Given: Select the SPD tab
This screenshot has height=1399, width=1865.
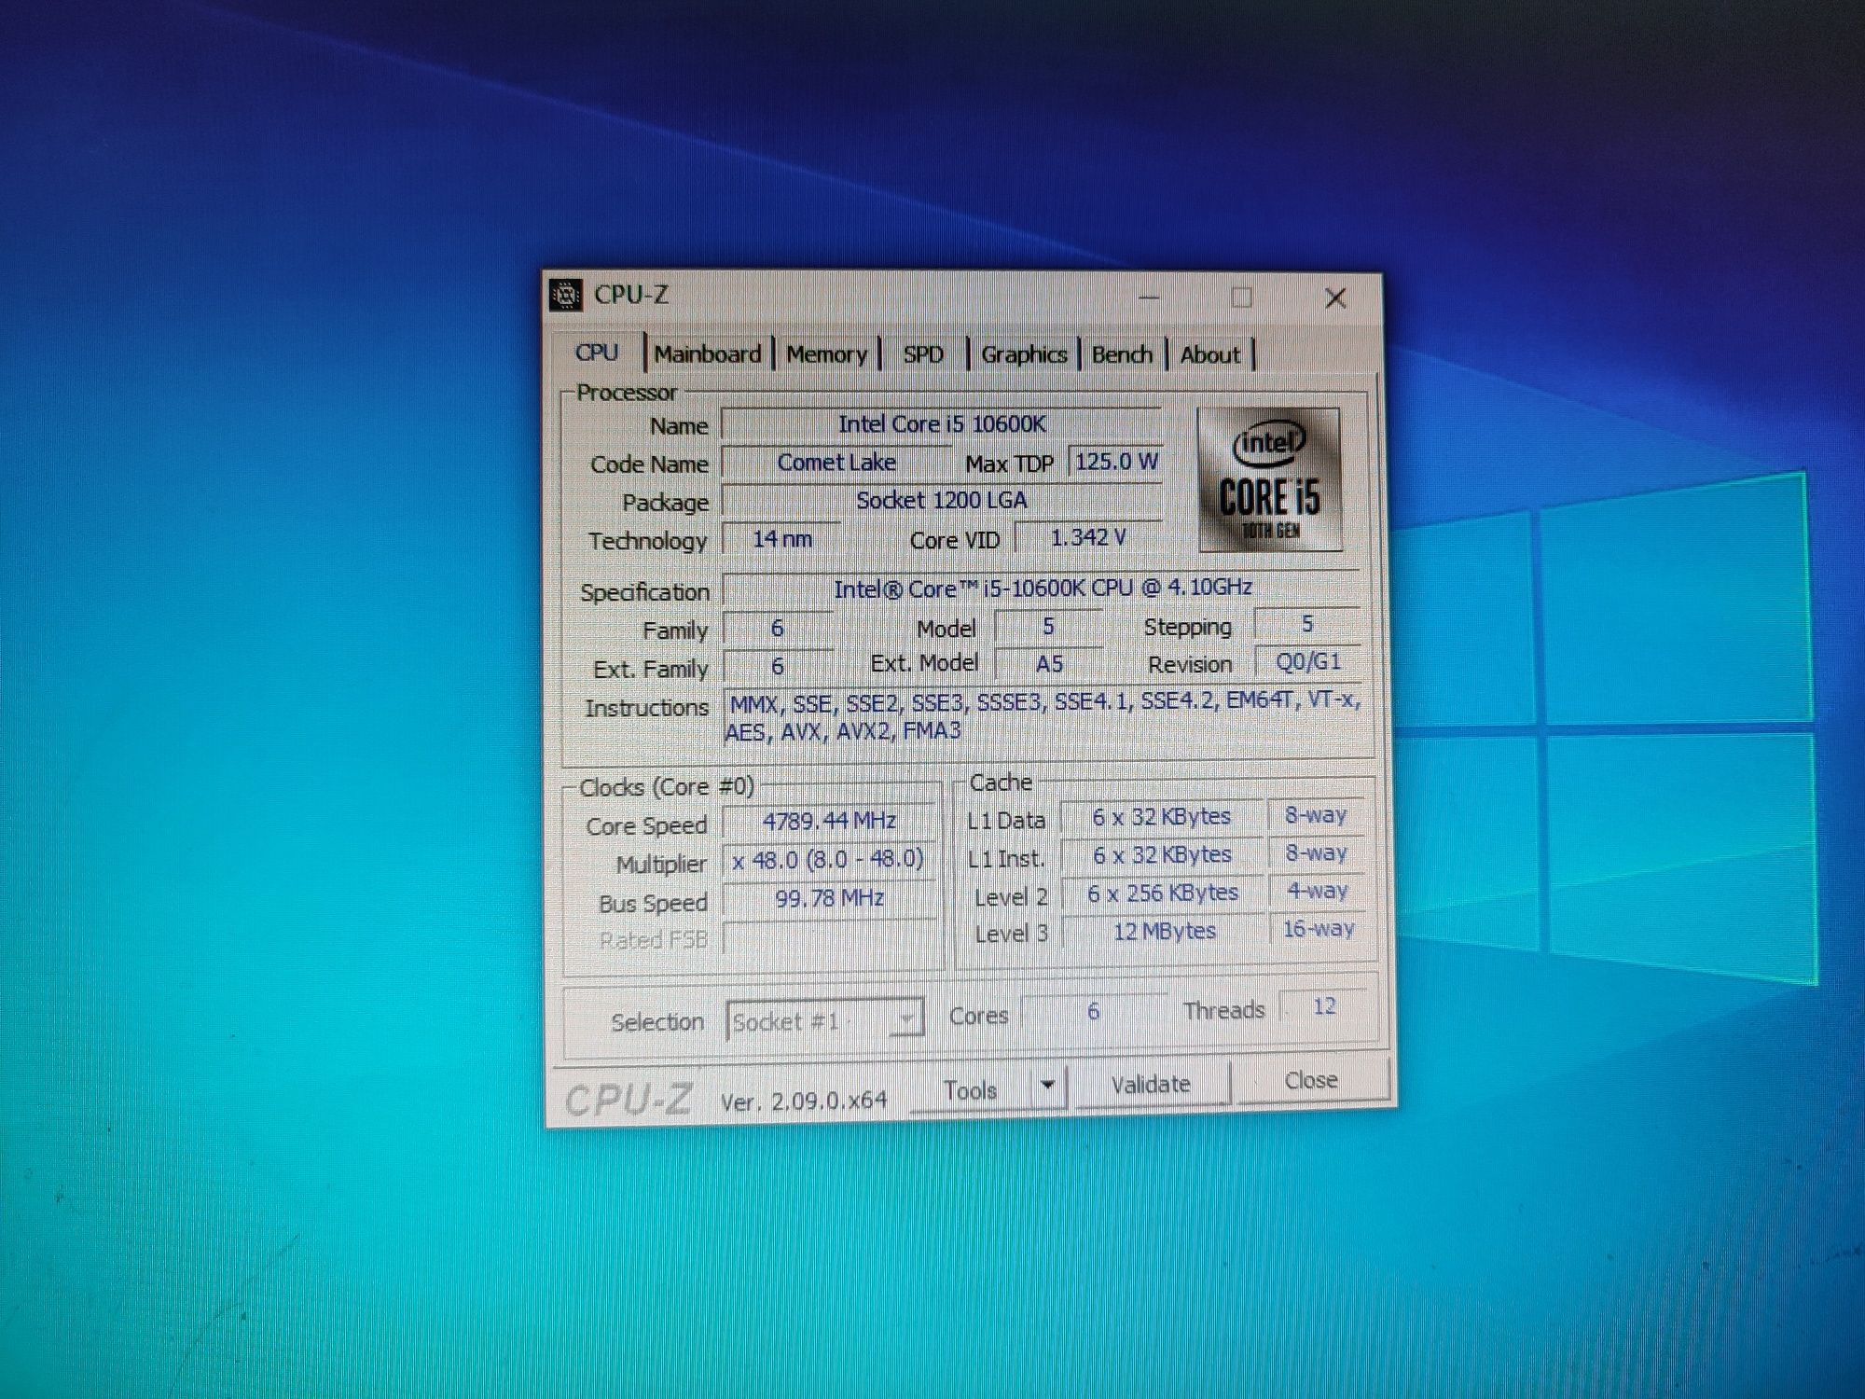Looking at the screenshot, I should pyautogui.click(x=923, y=354).
